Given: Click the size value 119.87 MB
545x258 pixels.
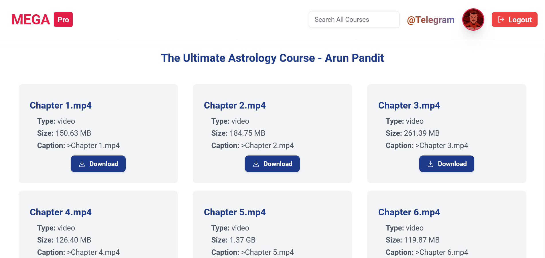Looking at the screenshot, I should click(x=422, y=240).
